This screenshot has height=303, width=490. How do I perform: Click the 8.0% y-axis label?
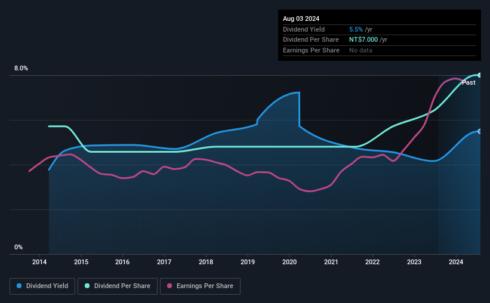tap(21, 68)
